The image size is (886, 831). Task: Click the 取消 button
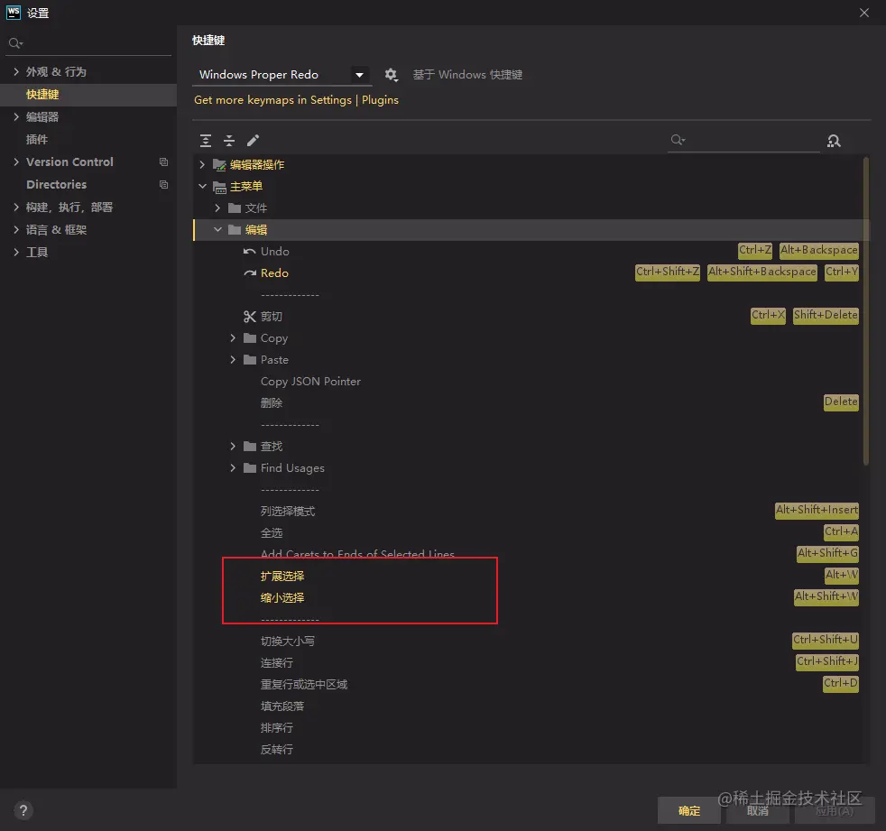pyautogui.click(x=757, y=810)
